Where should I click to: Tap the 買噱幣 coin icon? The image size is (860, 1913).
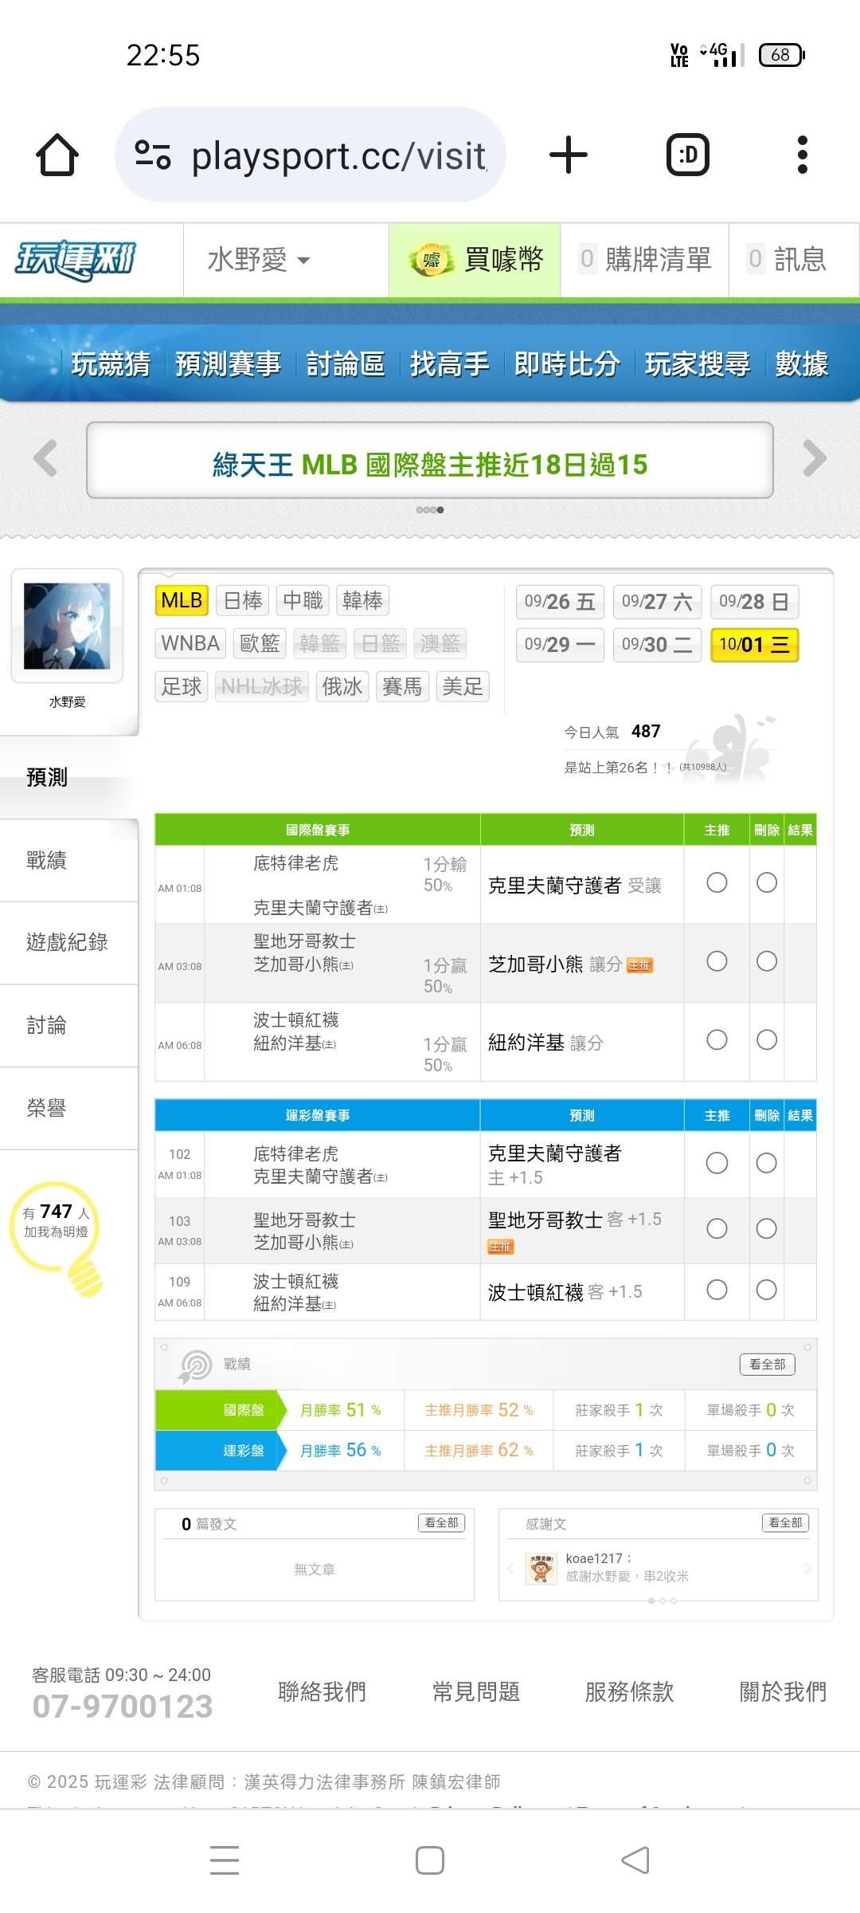tap(431, 260)
